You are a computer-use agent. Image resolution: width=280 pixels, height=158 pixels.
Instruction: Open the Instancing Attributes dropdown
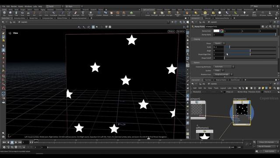click(x=224, y=67)
